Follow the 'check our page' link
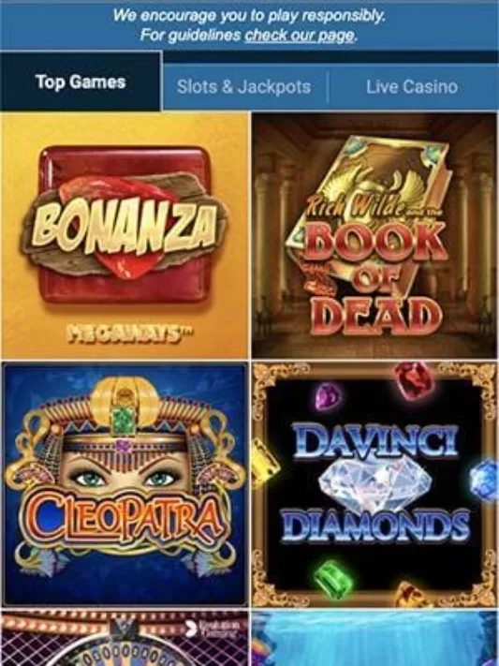 point(300,36)
